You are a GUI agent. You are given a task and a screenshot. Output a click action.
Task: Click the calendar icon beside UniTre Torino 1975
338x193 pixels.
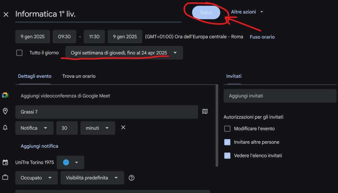pyautogui.click(x=5, y=163)
